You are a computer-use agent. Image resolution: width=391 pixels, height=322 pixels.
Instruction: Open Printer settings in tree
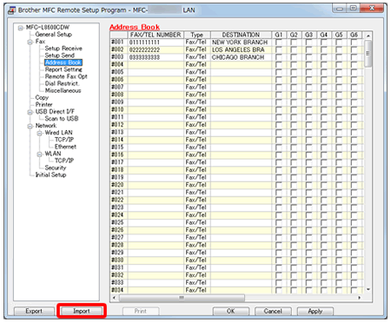click(x=43, y=104)
